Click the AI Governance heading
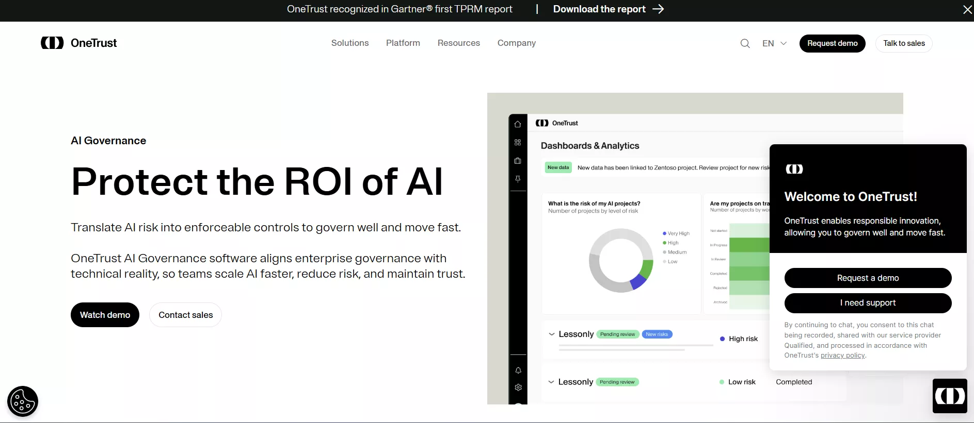Viewport: 974px width, 423px height. (x=108, y=141)
